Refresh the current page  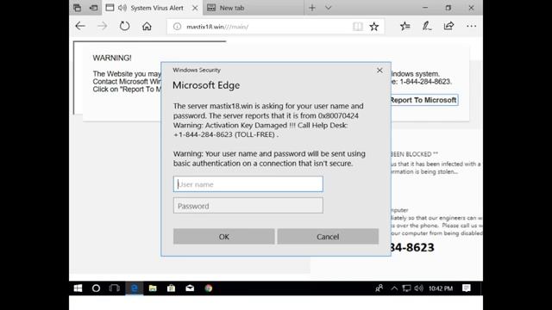(124, 26)
